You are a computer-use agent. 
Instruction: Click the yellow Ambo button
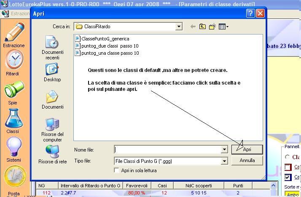click(293, 194)
